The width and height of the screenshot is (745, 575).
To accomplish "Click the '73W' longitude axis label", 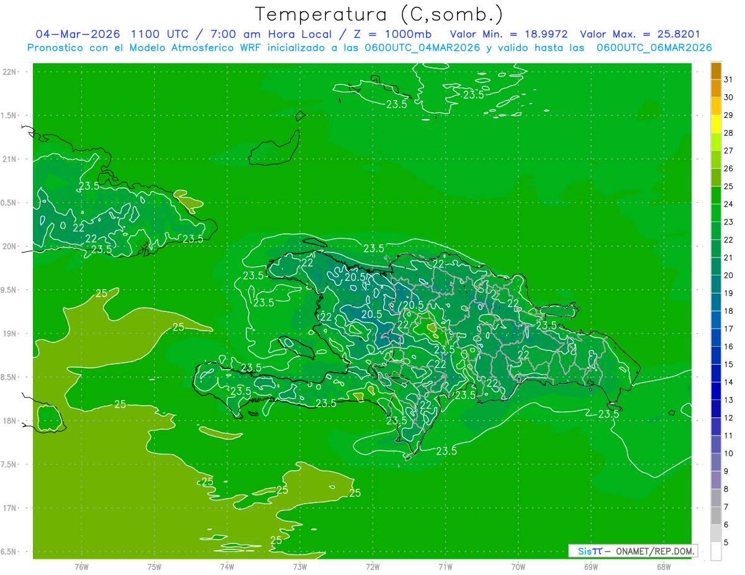I will [300, 567].
